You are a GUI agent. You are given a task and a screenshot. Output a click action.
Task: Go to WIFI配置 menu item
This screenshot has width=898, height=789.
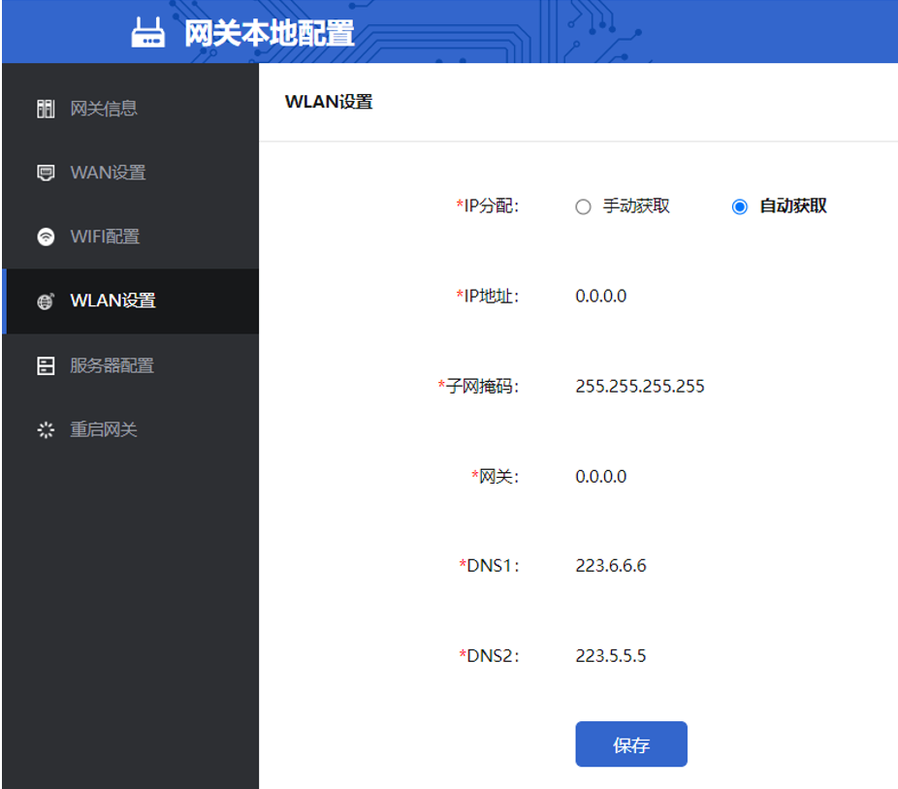tap(131, 237)
